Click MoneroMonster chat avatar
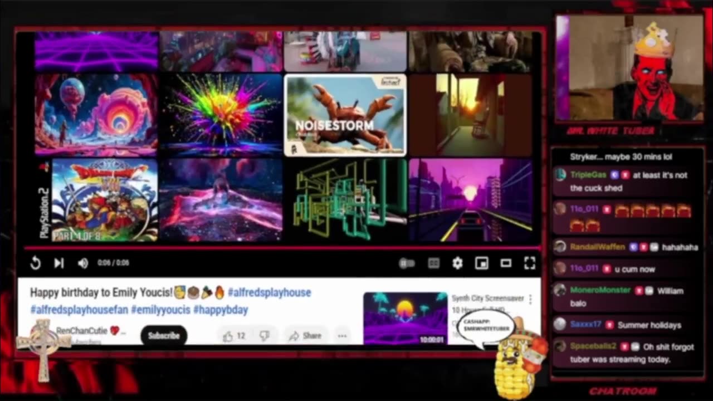Viewport: 713px width, 401px height. 560,291
